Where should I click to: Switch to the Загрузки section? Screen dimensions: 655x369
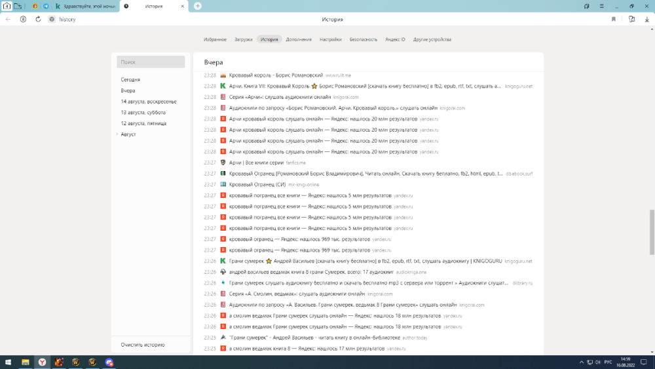(x=243, y=39)
